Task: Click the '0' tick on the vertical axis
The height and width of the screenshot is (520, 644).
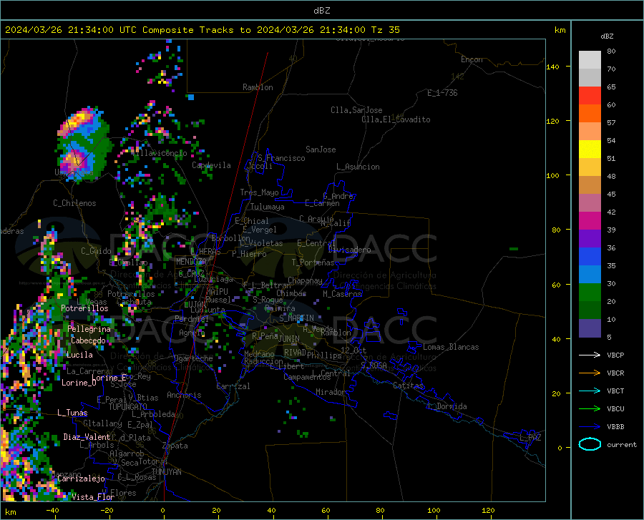Action: click(560, 448)
